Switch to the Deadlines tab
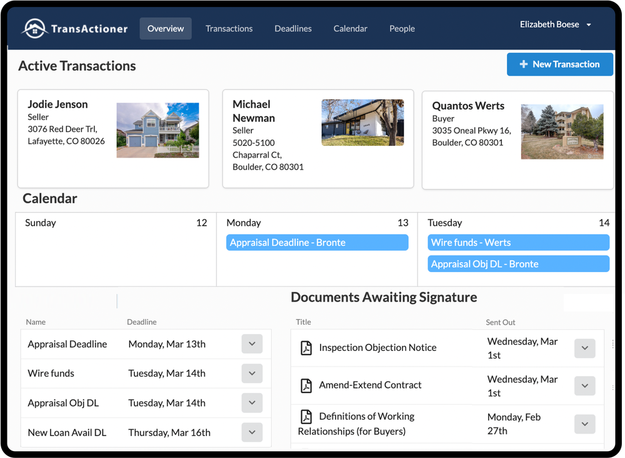Screen dimensions: 625x458 tap(292, 28)
